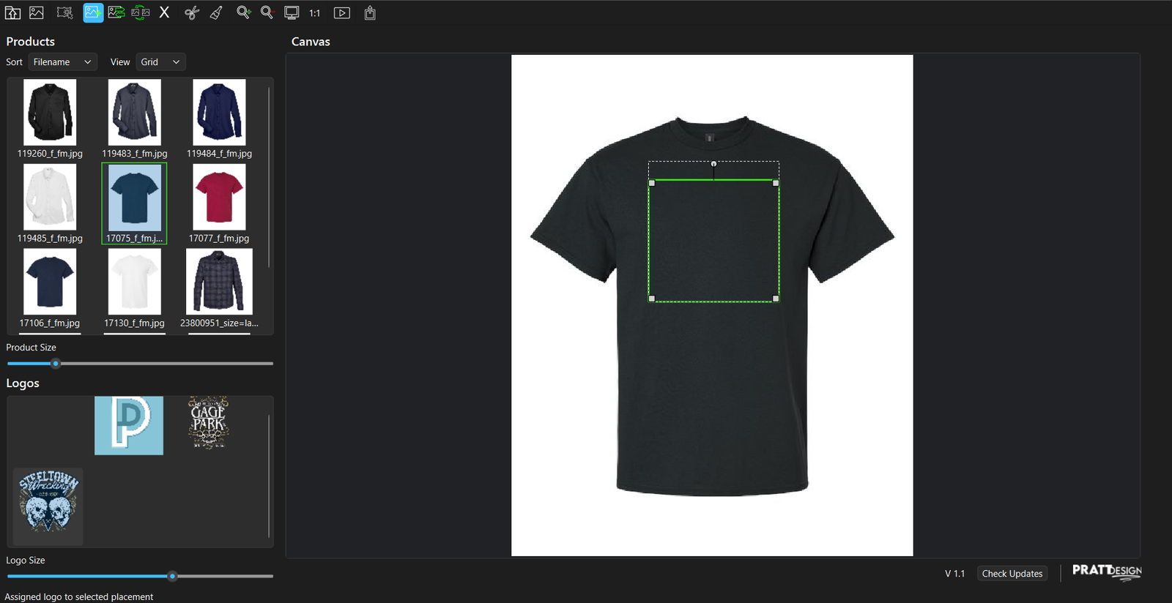Screen dimensions: 1172x603
Task: Click the highlighted add image icon
Action: point(93,12)
